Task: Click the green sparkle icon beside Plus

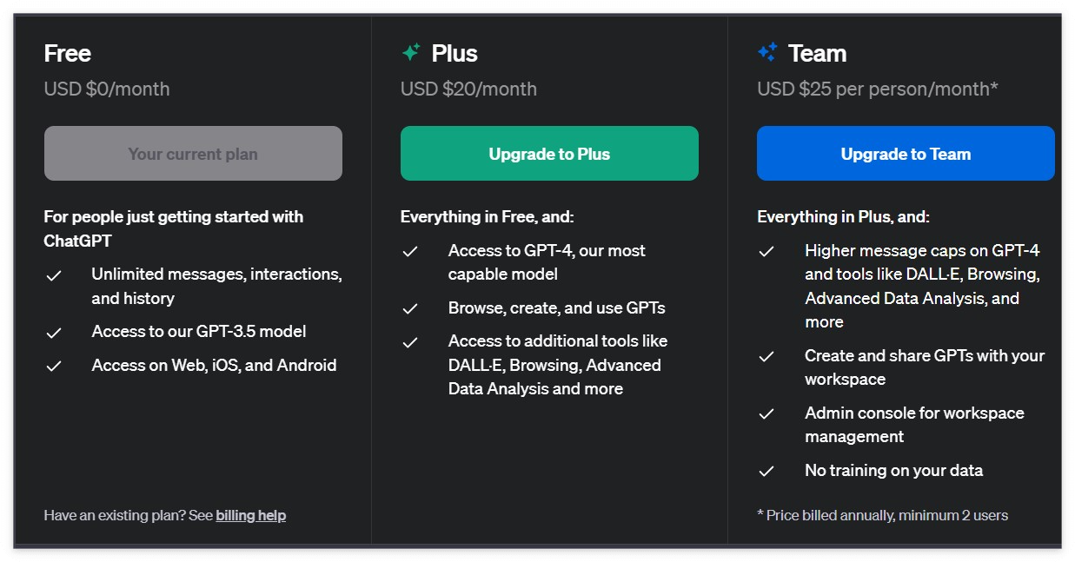Action: [411, 53]
